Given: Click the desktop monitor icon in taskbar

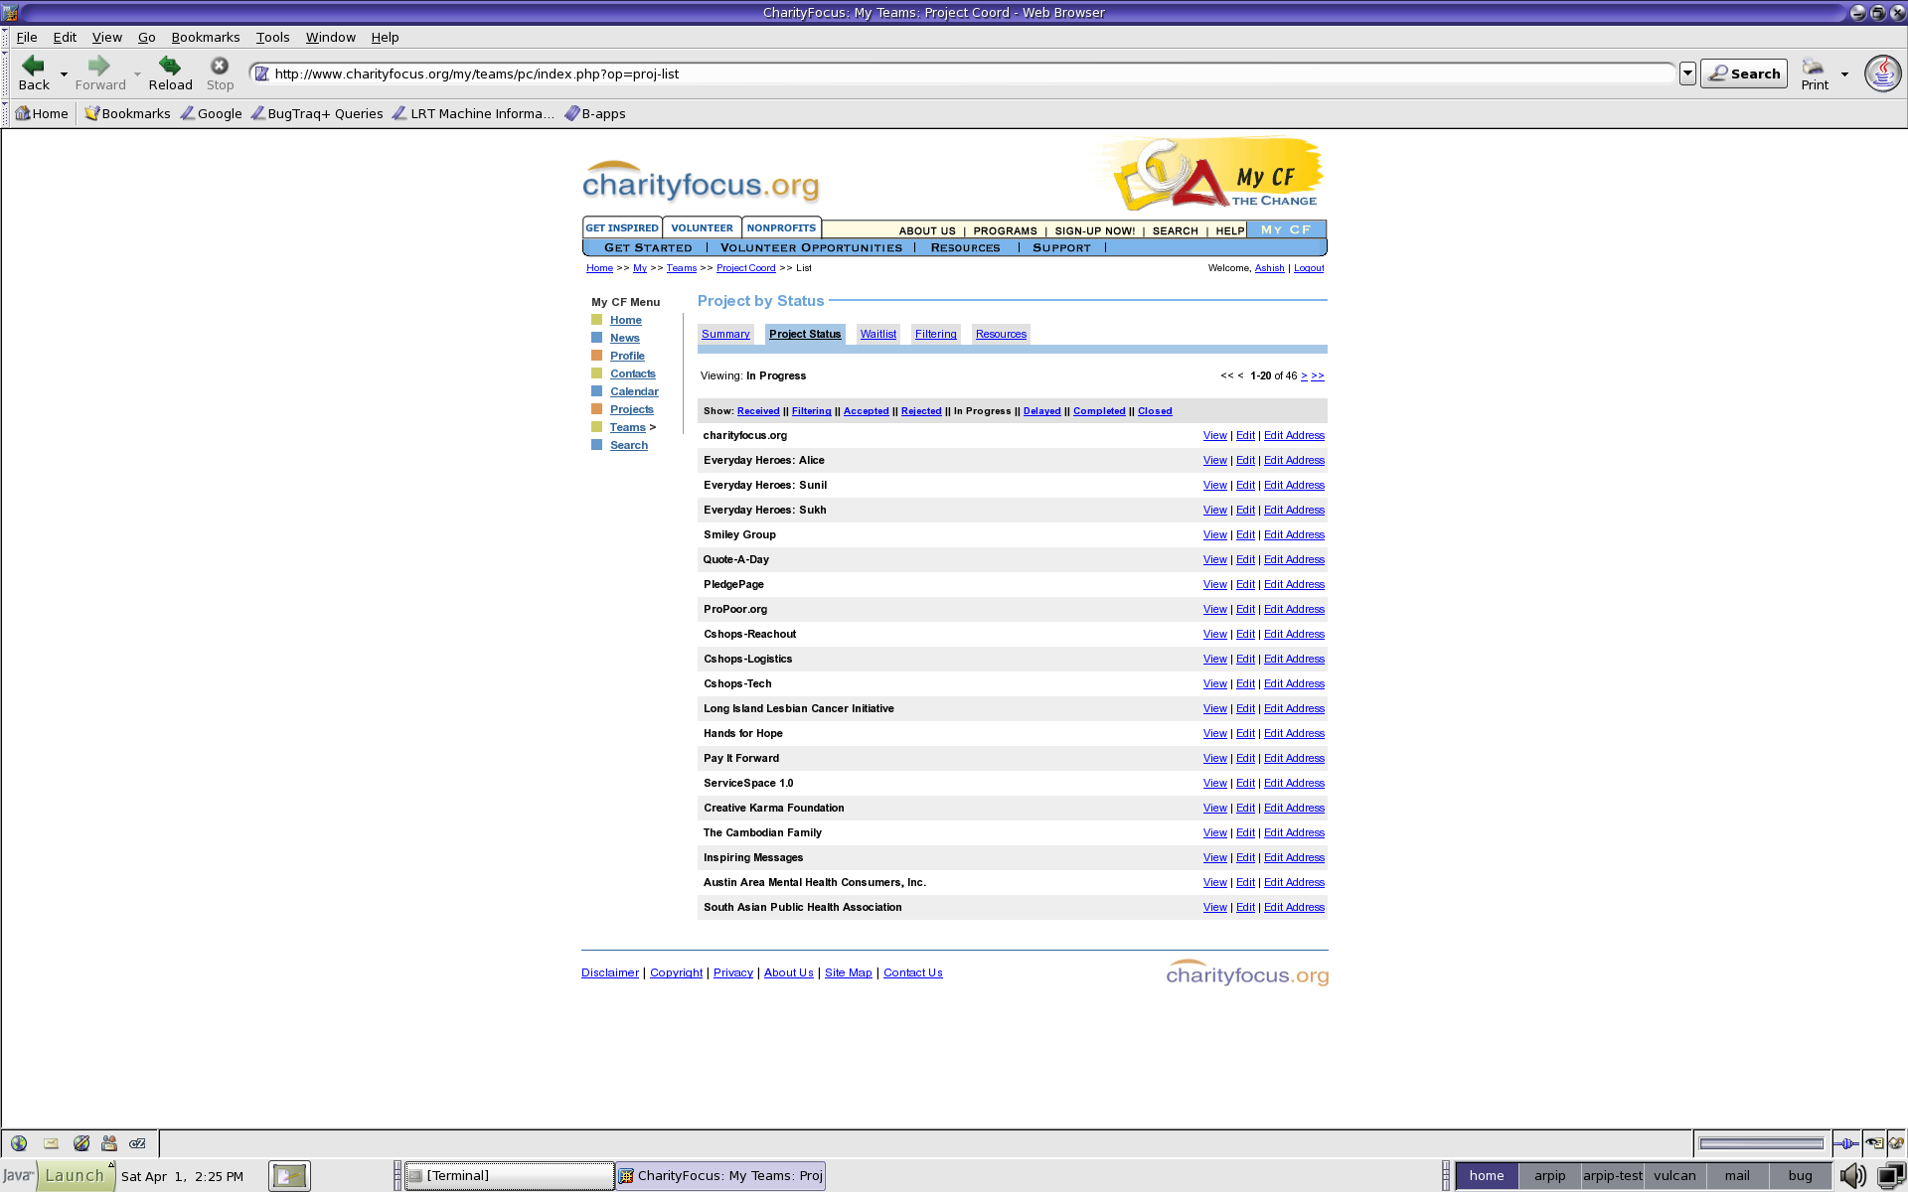Looking at the screenshot, I should click(x=1890, y=1176).
